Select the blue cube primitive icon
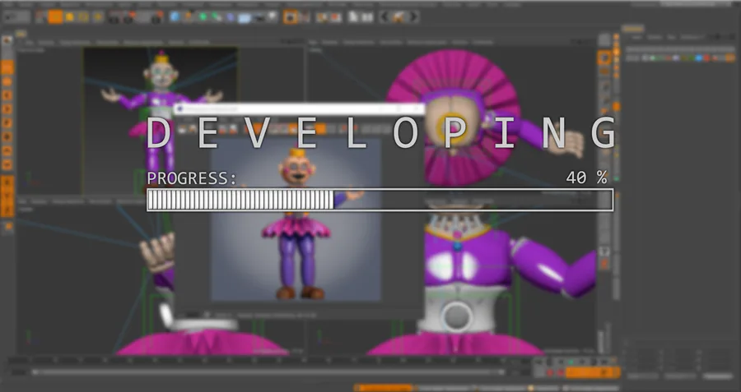Viewport: 741px width, 392px height. click(175, 17)
